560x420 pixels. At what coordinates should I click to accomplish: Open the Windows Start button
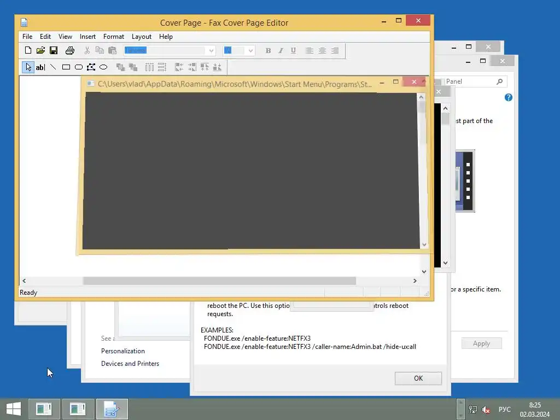click(x=14, y=409)
